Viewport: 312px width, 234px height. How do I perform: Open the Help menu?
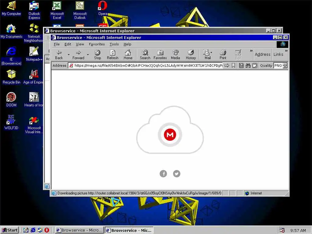127,44
